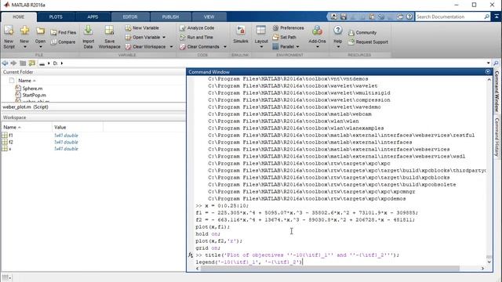Click the fx function browser icon
502x282 pixels.
(x=191, y=255)
